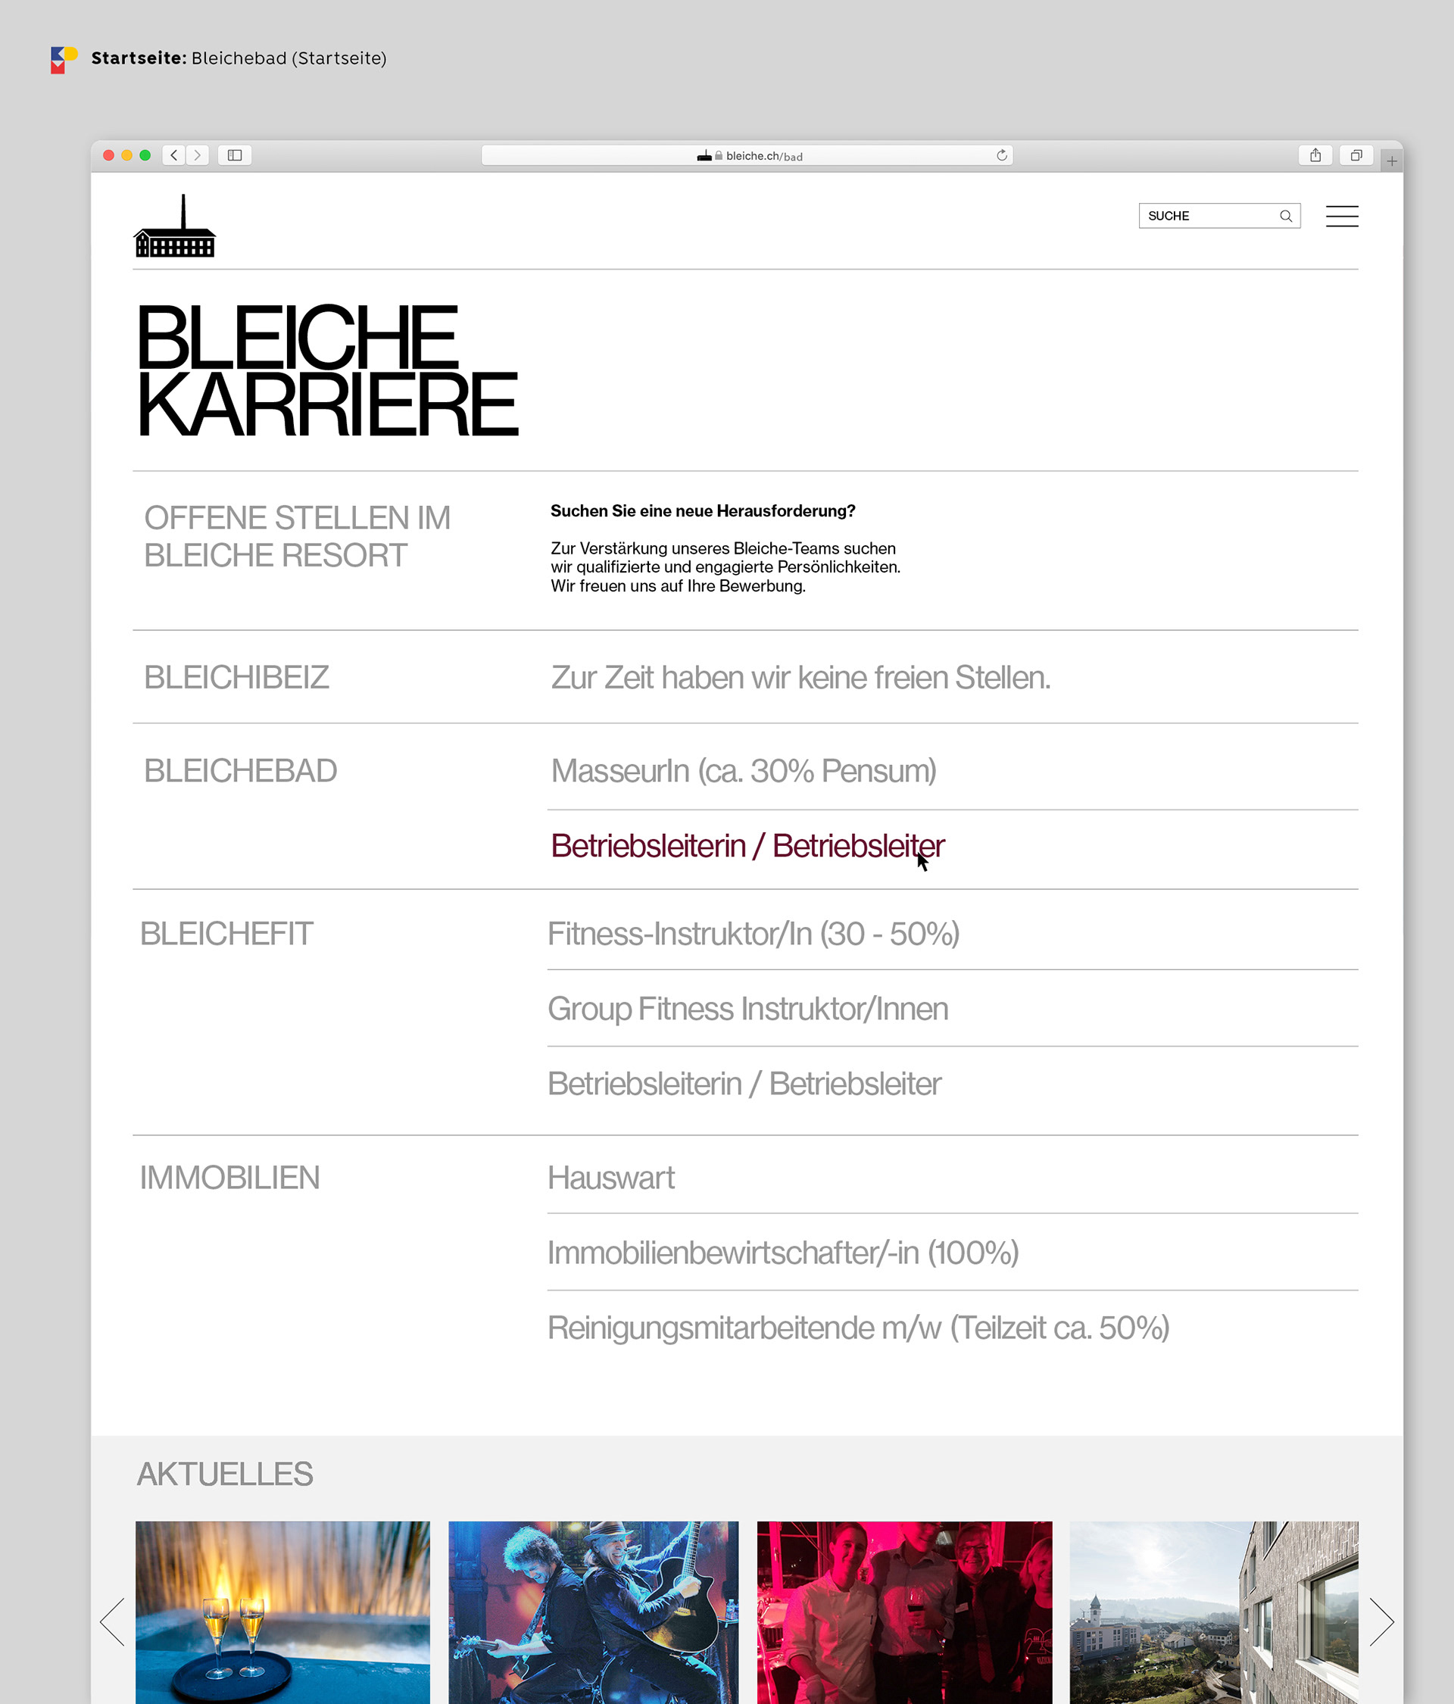Open the Hauswart job posting
1454x1704 pixels.
pyautogui.click(x=611, y=1178)
